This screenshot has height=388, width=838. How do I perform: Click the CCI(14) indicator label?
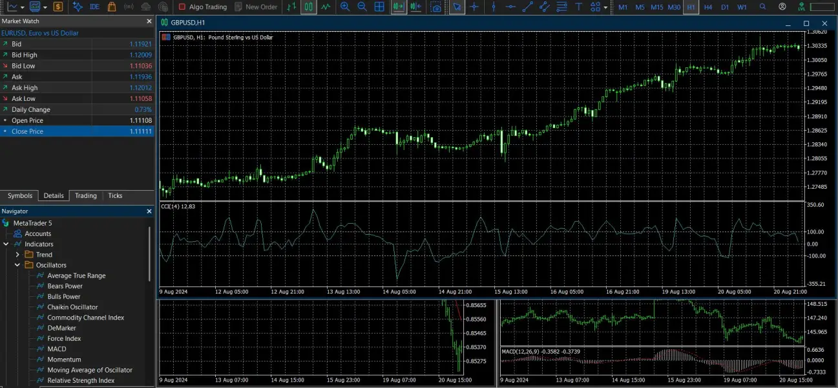pos(178,206)
